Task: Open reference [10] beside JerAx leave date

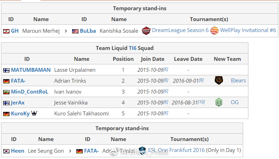Action: coord(201,102)
